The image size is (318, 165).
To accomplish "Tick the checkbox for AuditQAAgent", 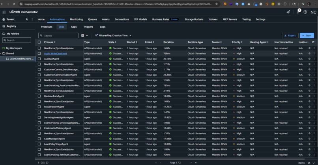I will point(39,59).
